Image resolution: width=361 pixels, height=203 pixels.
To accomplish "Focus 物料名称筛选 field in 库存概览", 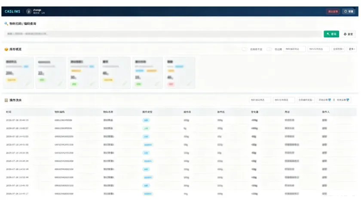I will point(318,49).
